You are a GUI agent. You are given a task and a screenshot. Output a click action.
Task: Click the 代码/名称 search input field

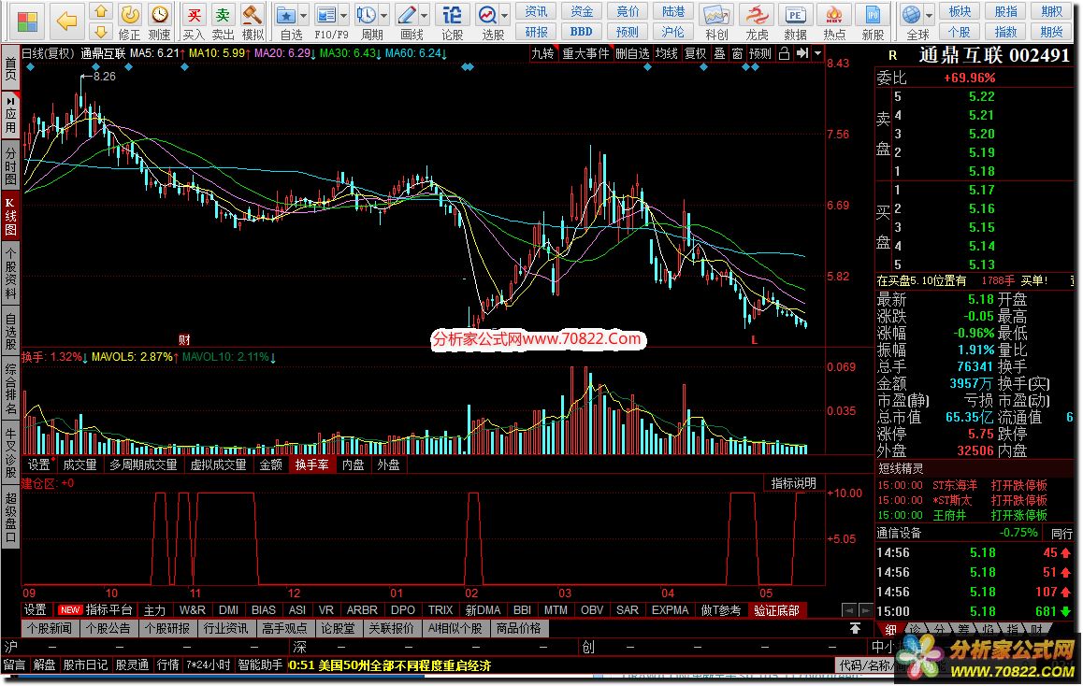(x=866, y=665)
